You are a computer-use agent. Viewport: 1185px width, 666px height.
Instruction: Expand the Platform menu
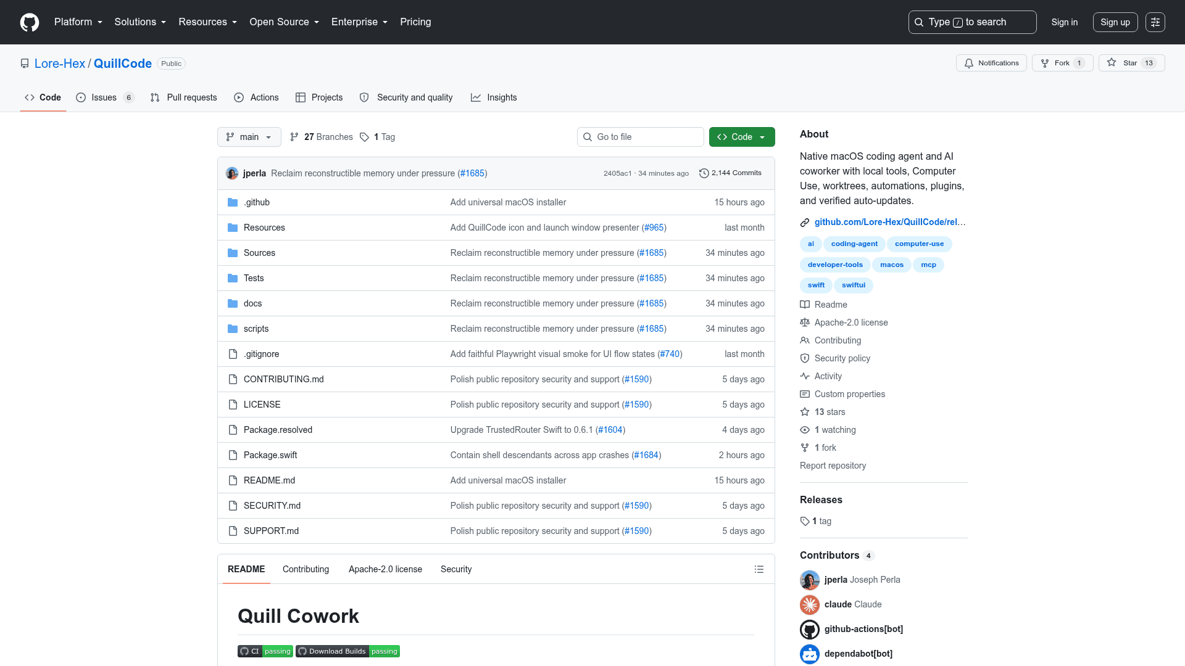[78, 22]
